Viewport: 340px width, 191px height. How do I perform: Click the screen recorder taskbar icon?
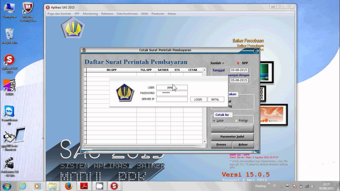click(x=99, y=186)
